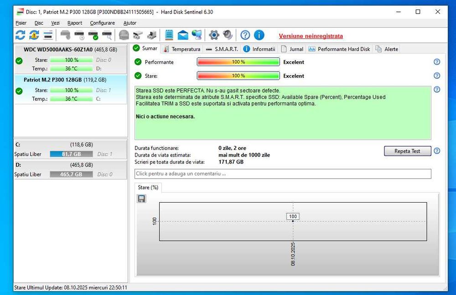Click the C: free space 81,7 GB bar

pyautogui.click(x=71, y=154)
